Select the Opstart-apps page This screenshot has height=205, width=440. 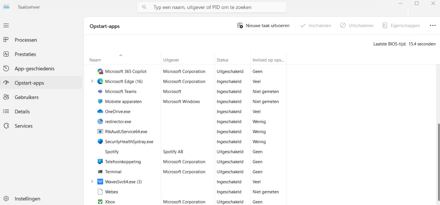tap(41, 83)
